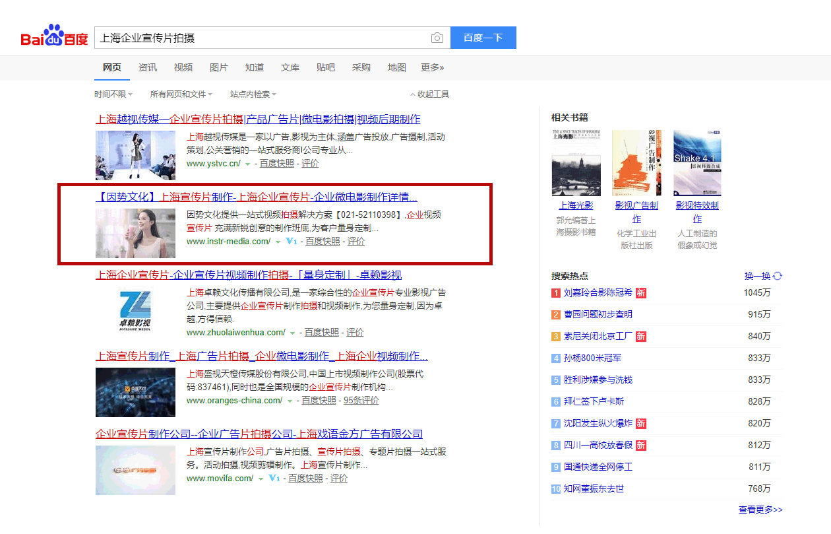The width and height of the screenshot is (831, 534).
Task: Open hot search 孙杨800米冠军
Action: 592,358
